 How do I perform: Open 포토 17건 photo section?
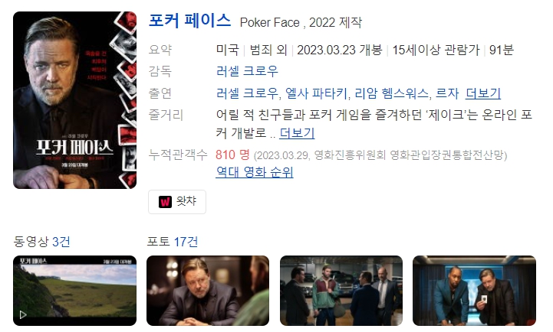point(172,242)
